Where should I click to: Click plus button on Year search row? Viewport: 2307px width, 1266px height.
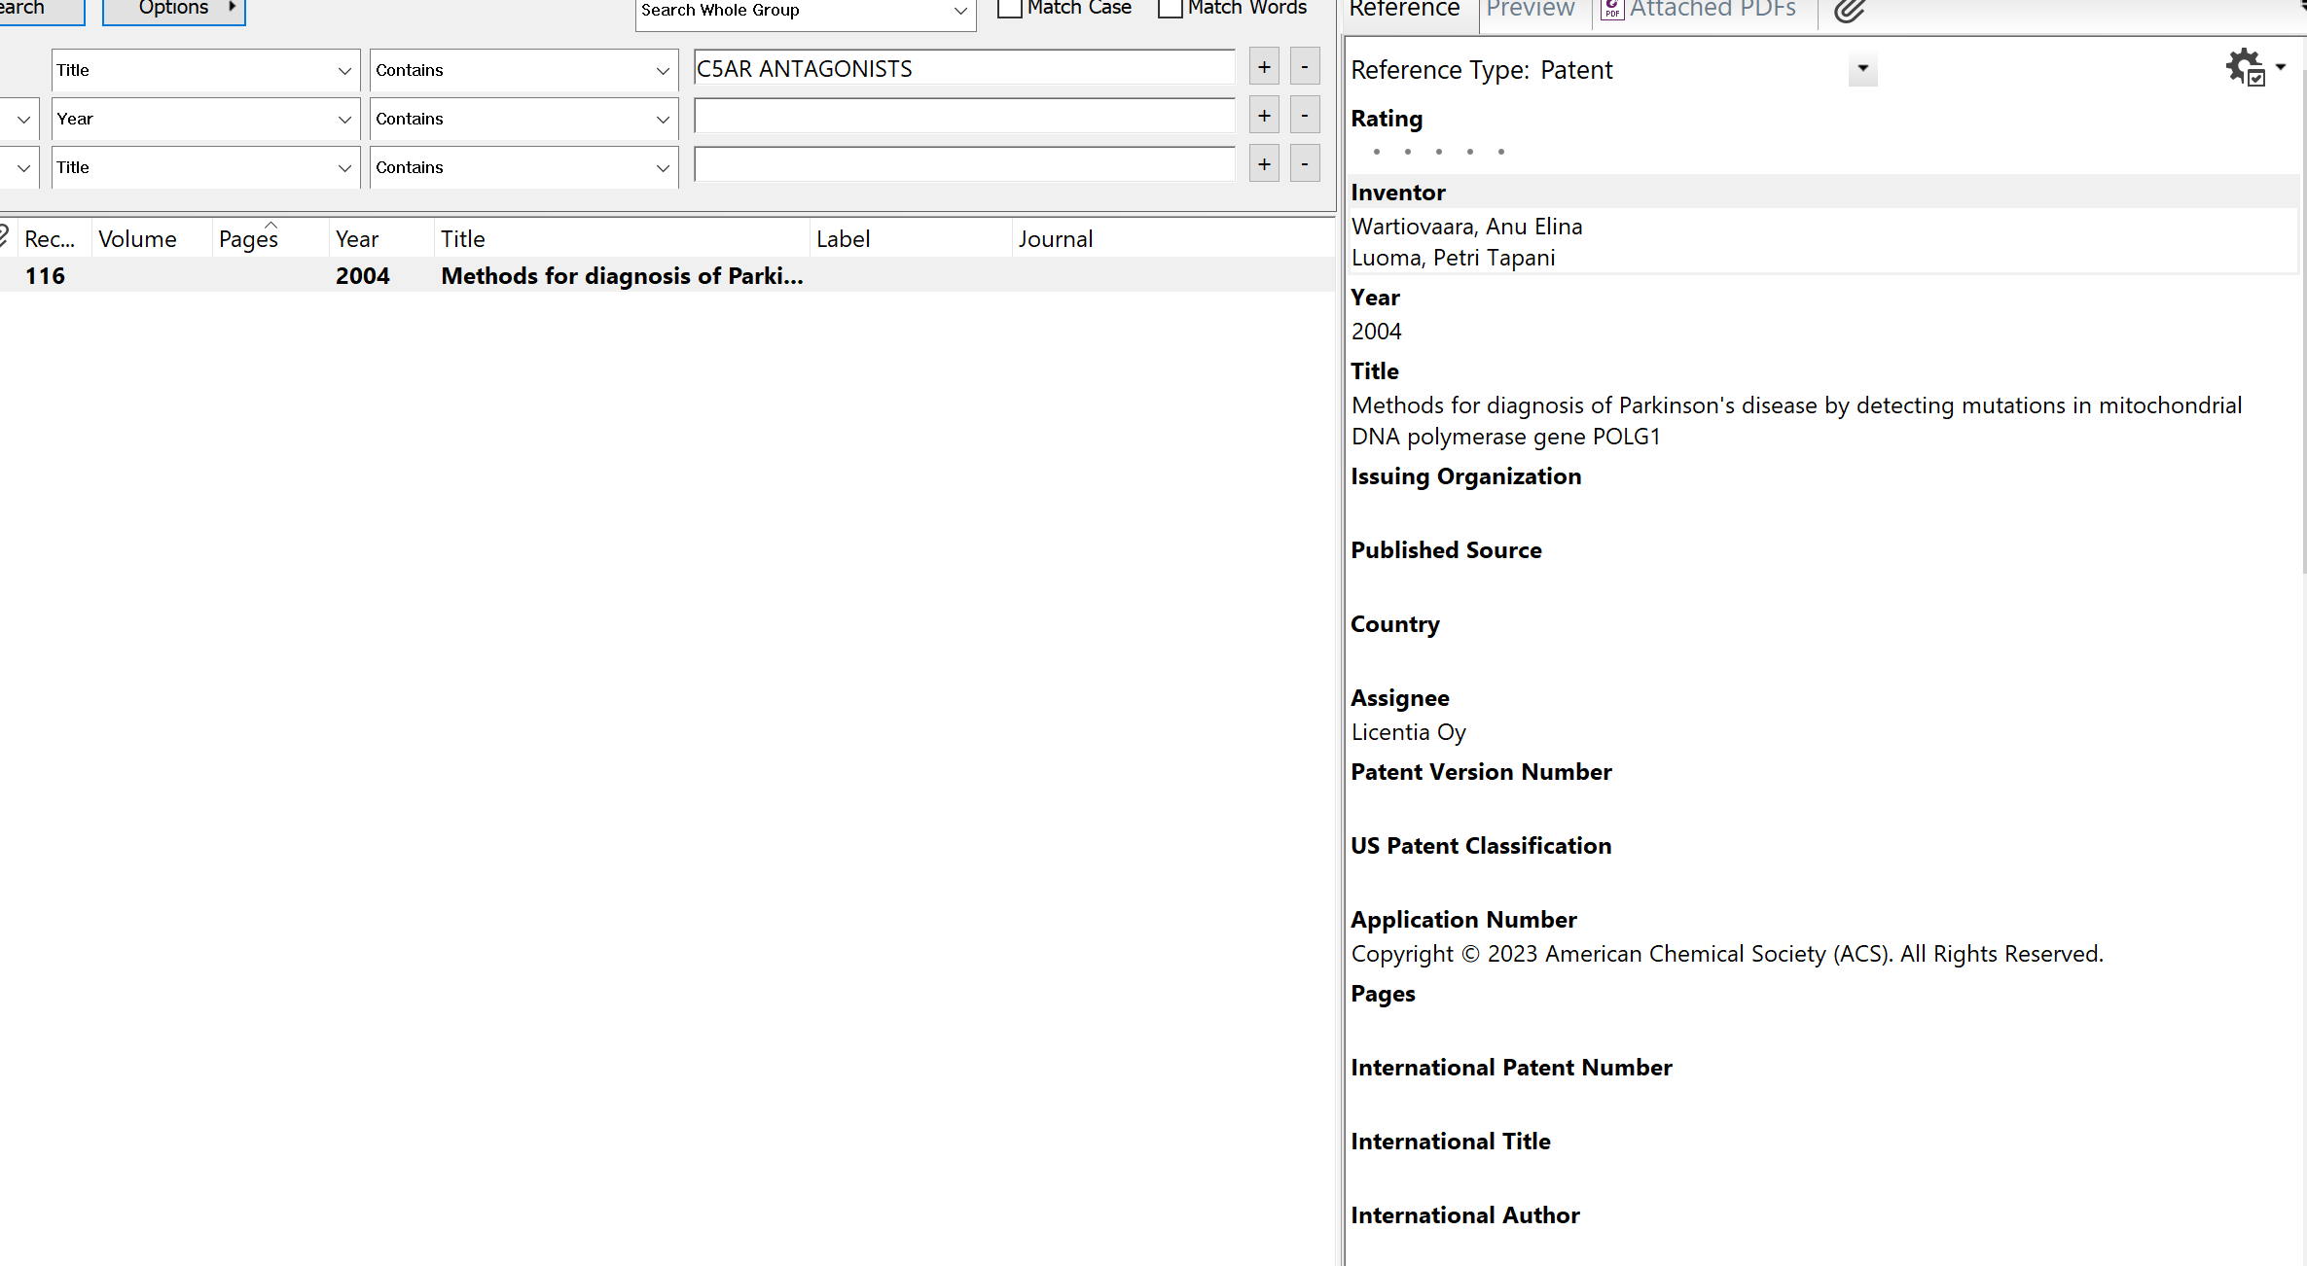click(x=1264, y=116)
